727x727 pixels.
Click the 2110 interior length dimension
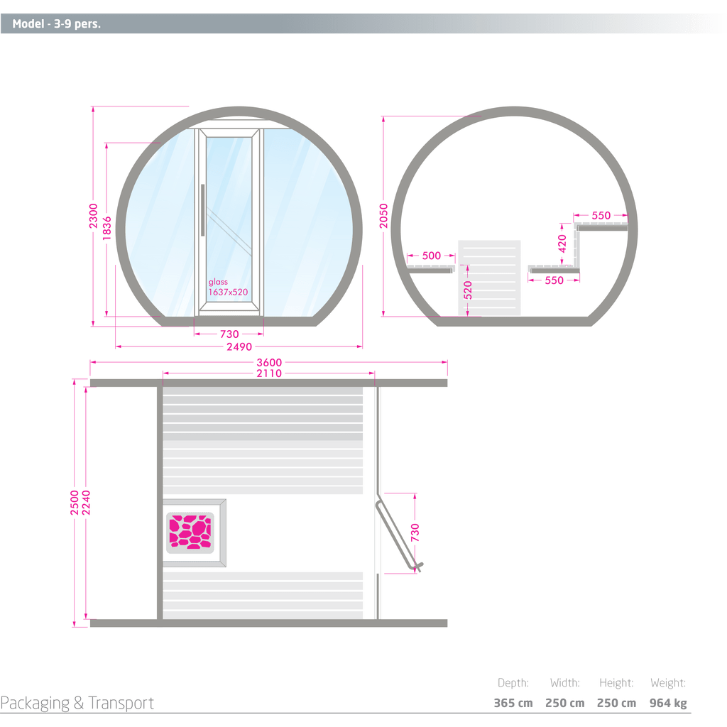269,372
